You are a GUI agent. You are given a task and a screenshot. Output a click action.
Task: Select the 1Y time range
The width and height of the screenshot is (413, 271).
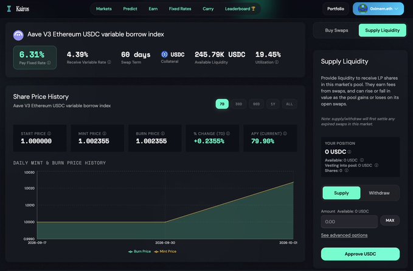(x=273, y=104)
